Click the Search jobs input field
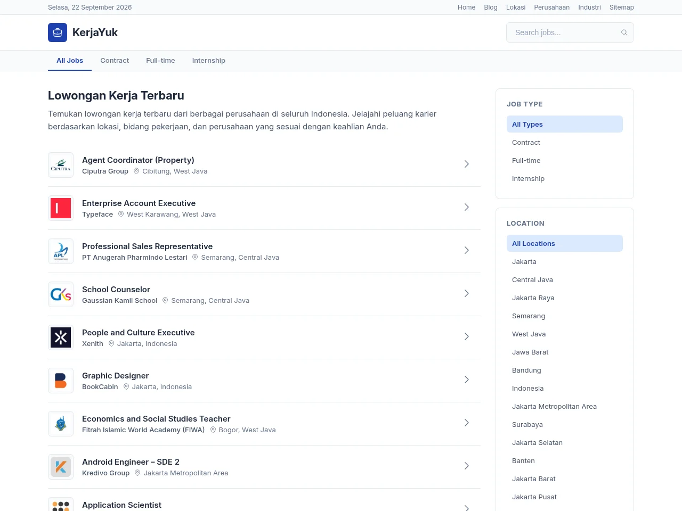This screenshot has height=511, width=682. coord(570,32)
